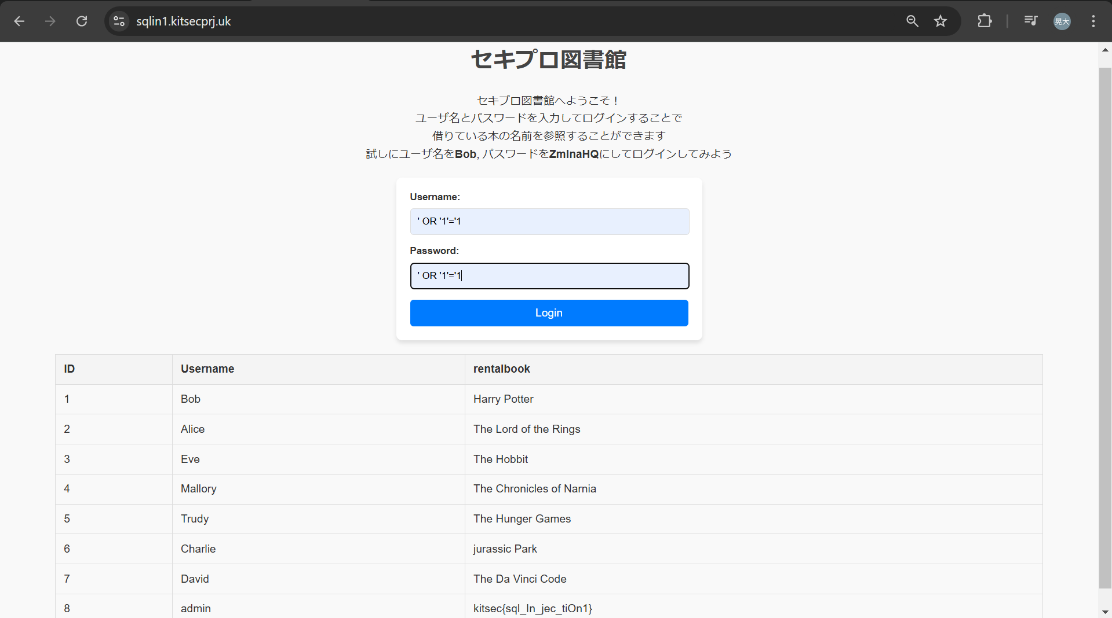Click the Mallory username cell
The image size is (1112, 618).
[x=318, y=489]
